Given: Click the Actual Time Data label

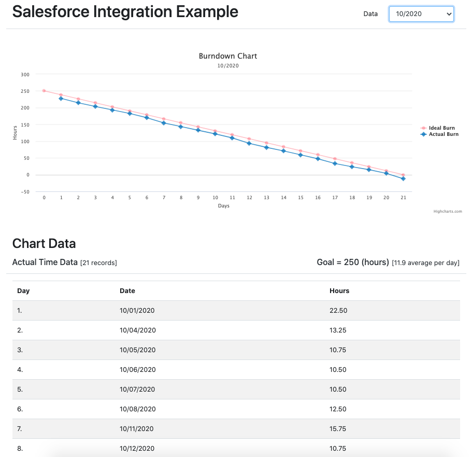Looking at the screenshot, I should coord(45,262).
